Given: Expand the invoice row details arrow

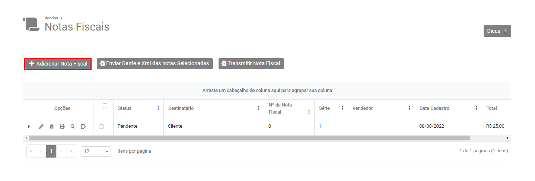Looking at the screenshot, I should [29, 127].
